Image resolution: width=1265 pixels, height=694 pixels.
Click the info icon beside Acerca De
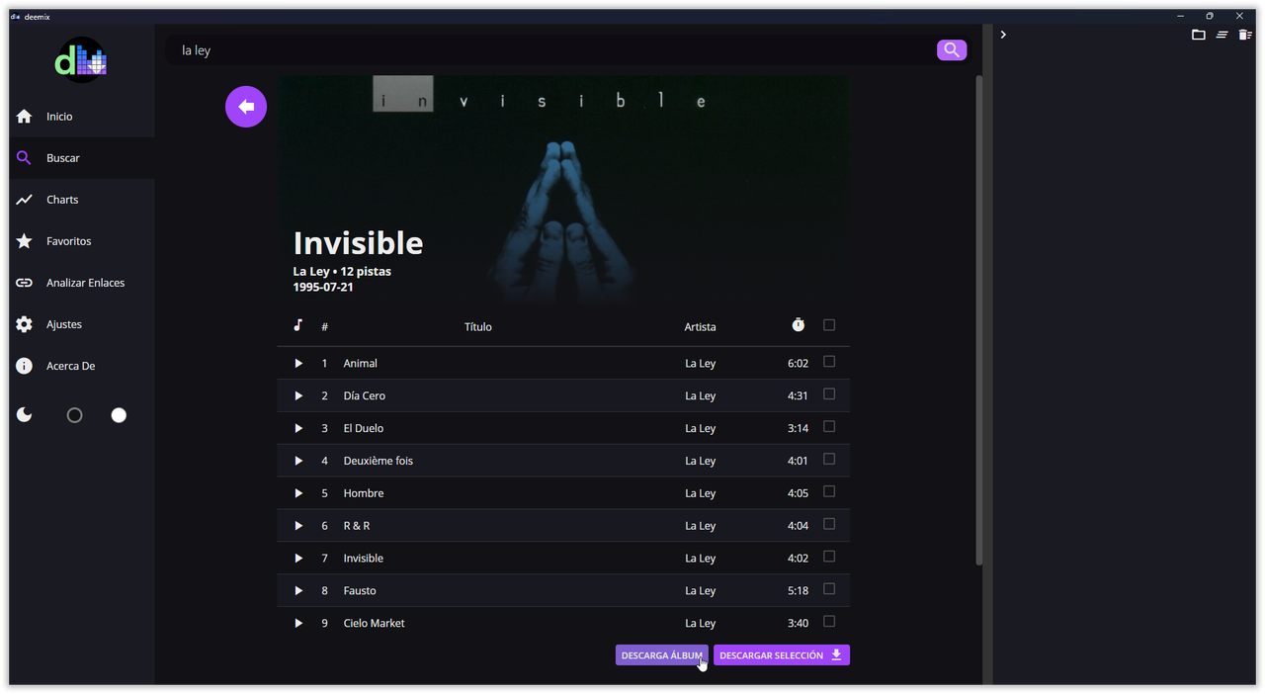click(x=25, y=366)
